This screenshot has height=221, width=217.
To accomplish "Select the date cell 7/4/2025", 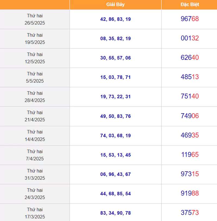I will [35, 155].
